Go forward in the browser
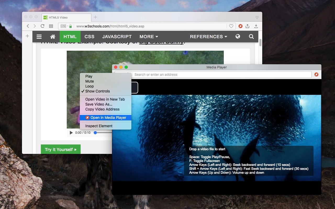The width and height of the screenshot is (335, 209). coord(35,26)
